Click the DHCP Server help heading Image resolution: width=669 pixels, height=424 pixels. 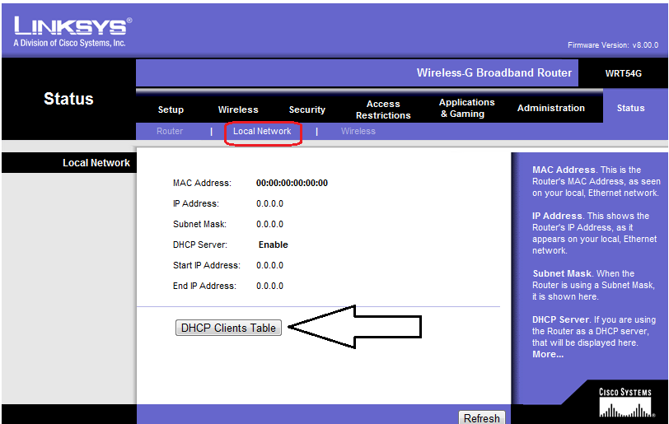(560, 320)
